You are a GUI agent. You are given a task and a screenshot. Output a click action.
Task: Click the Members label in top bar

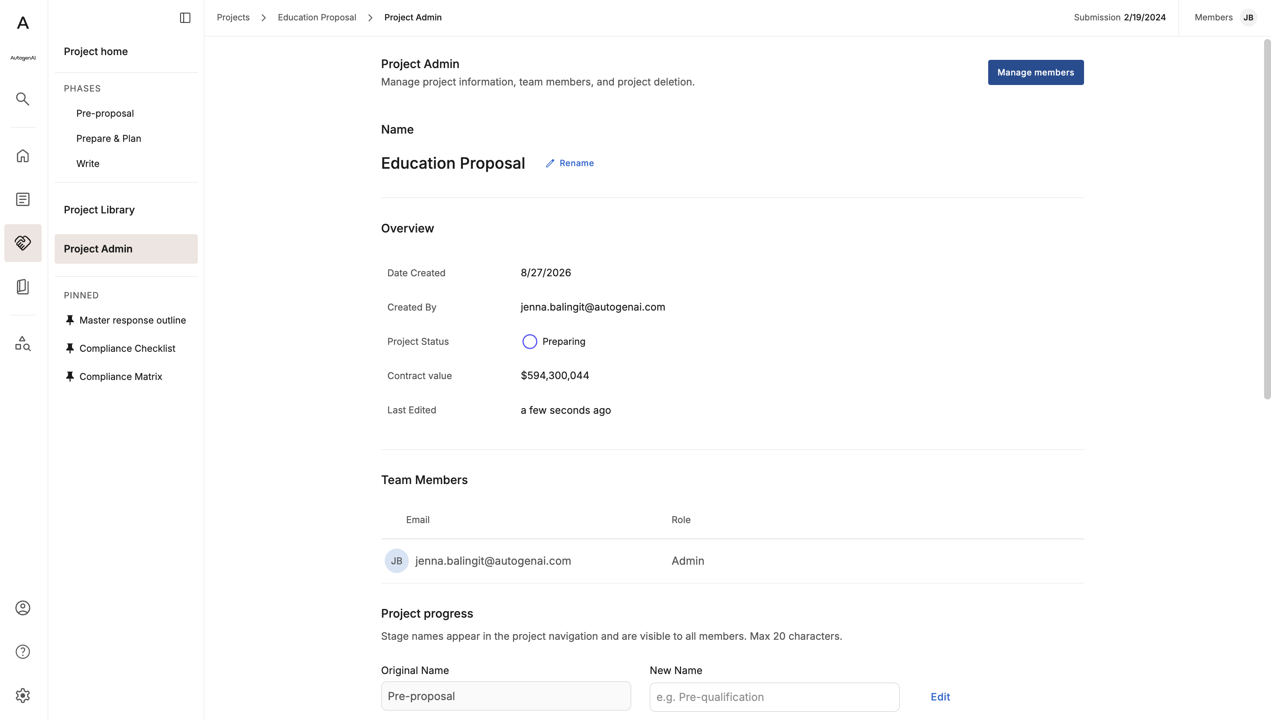[1213, 17]
